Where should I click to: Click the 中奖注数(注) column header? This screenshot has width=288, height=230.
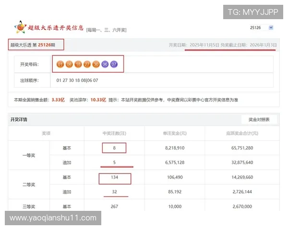click(114, 133)
